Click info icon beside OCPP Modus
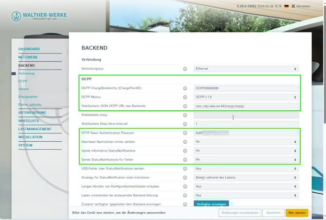The image size is (326, 220). point(185,97)
